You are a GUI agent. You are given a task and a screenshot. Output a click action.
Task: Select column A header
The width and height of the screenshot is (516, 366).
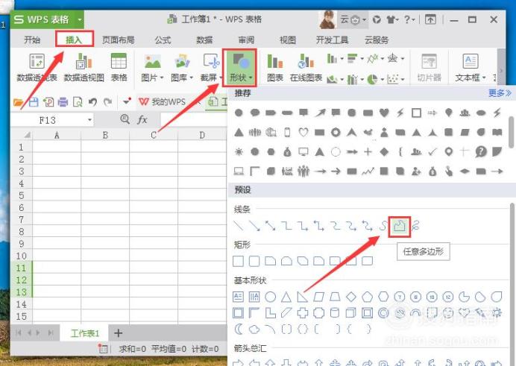pos(57,135)
